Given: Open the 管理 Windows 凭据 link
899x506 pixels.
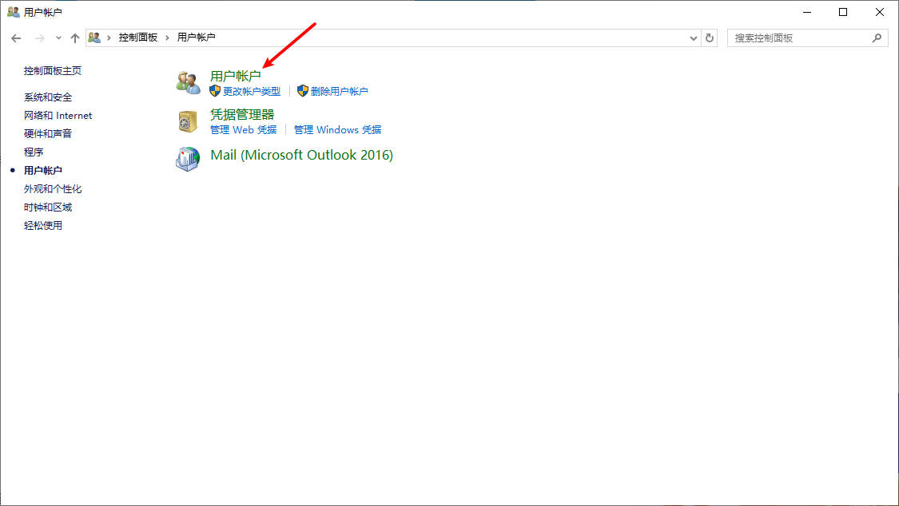Looking at the screenshot, I should pyautogui.click(x=338, y=130).
